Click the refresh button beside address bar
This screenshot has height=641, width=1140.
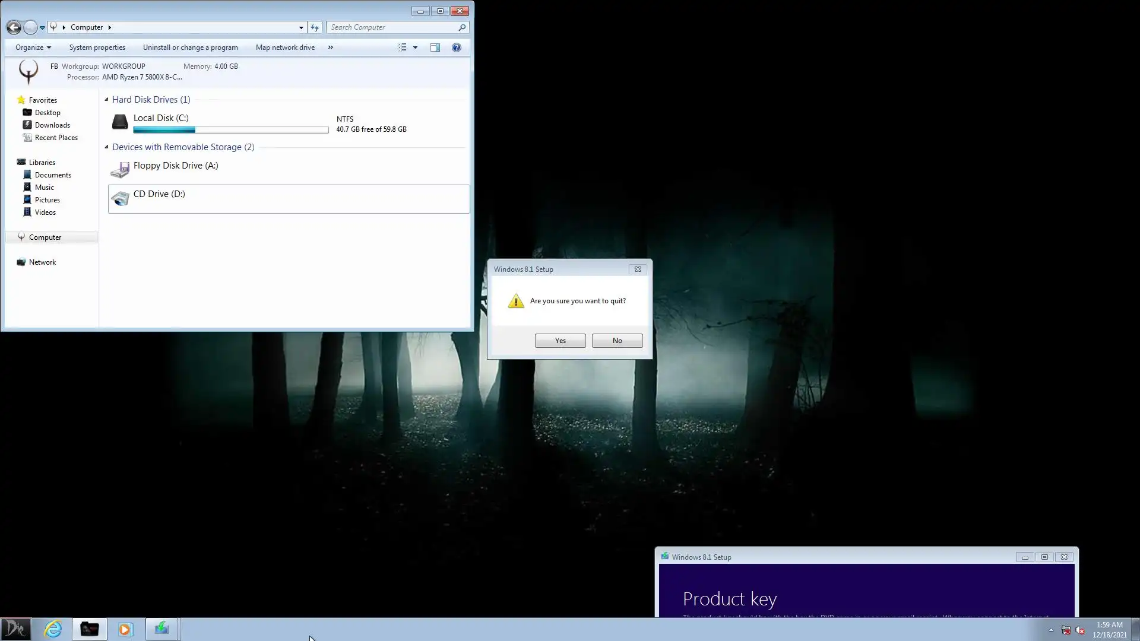pyautogui.click(x=315, y=27)
